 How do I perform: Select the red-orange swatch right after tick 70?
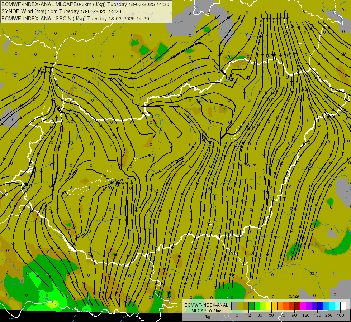coord(286,306)
